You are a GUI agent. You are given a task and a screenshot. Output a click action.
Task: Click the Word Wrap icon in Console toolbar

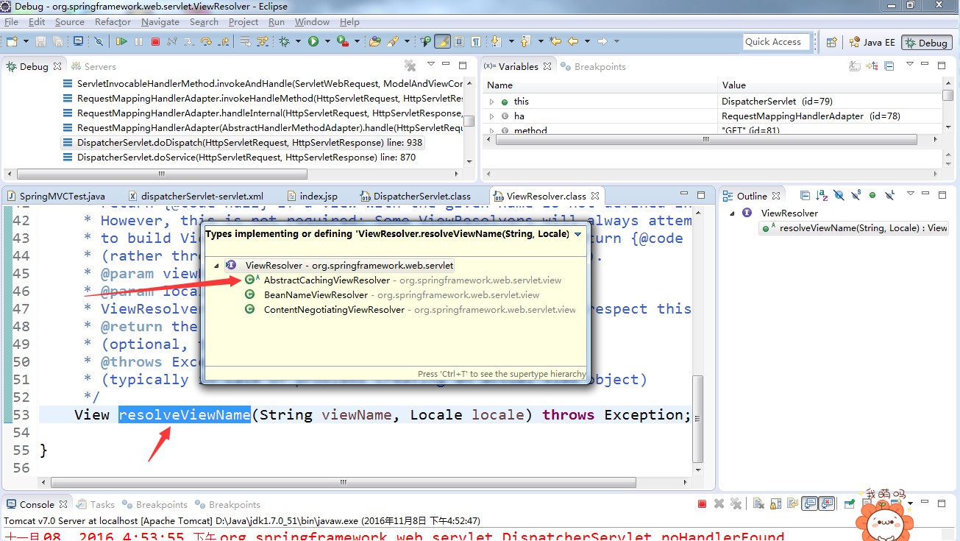(x=792, y=504)
